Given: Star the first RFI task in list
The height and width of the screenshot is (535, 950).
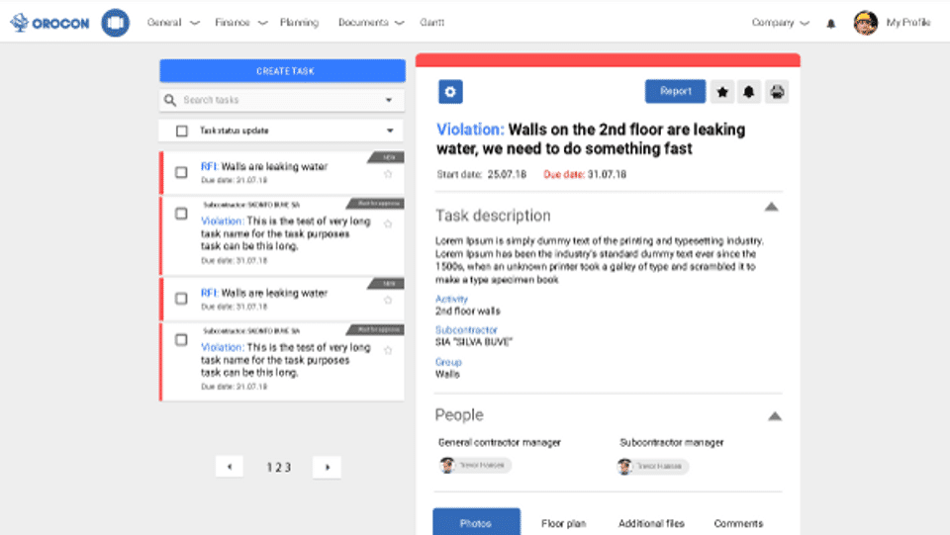Looking at the screenshot, I should point(388,173).
